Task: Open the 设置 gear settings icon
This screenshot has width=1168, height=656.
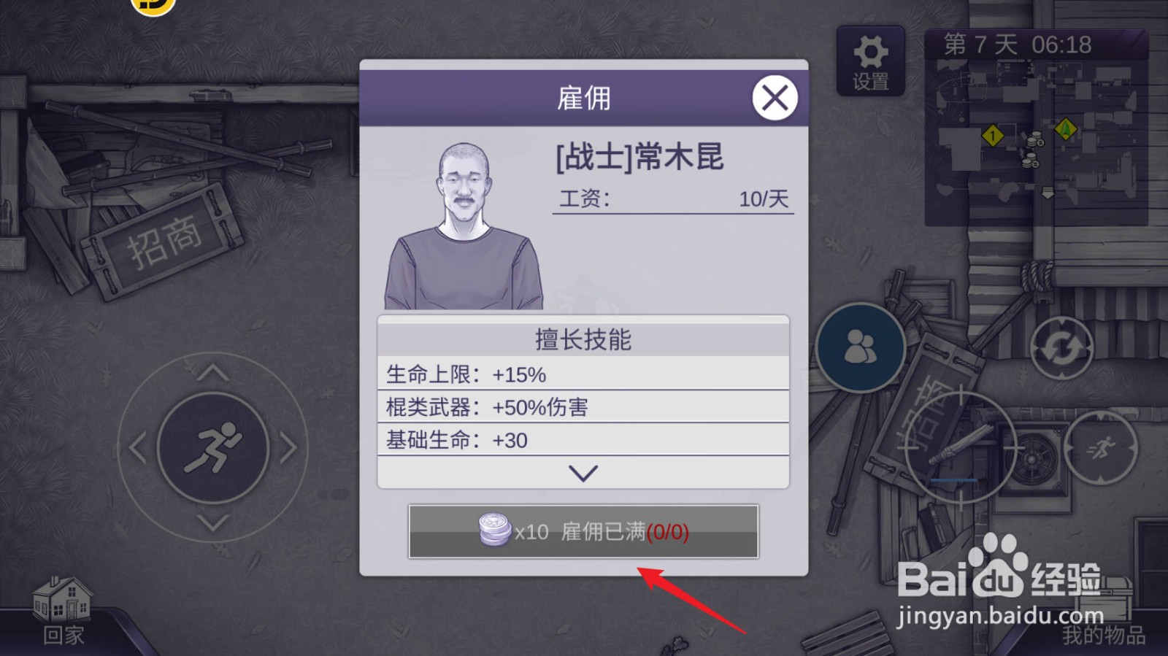Action: (x=870, y=61)
